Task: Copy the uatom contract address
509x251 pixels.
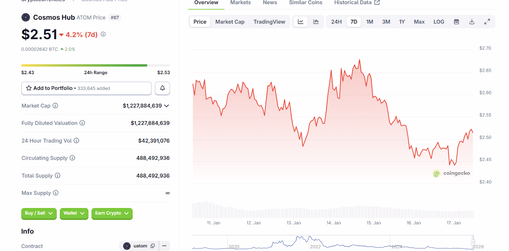Action: click(153, 246)
